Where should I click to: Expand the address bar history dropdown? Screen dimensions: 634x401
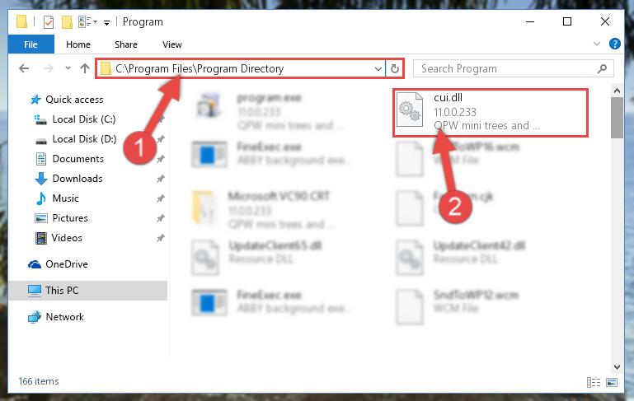pyautogui.click(x=378, y=68)
